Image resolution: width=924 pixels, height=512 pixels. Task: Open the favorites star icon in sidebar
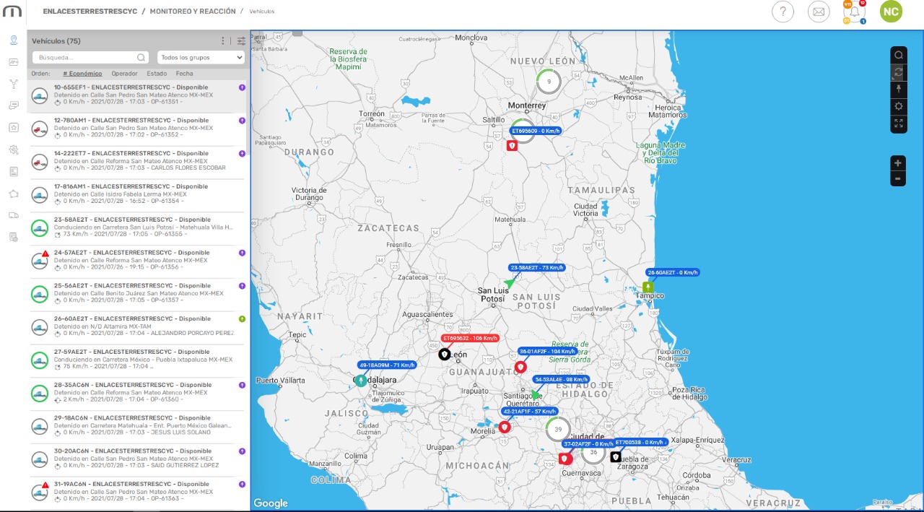click(x=14, y=127)
